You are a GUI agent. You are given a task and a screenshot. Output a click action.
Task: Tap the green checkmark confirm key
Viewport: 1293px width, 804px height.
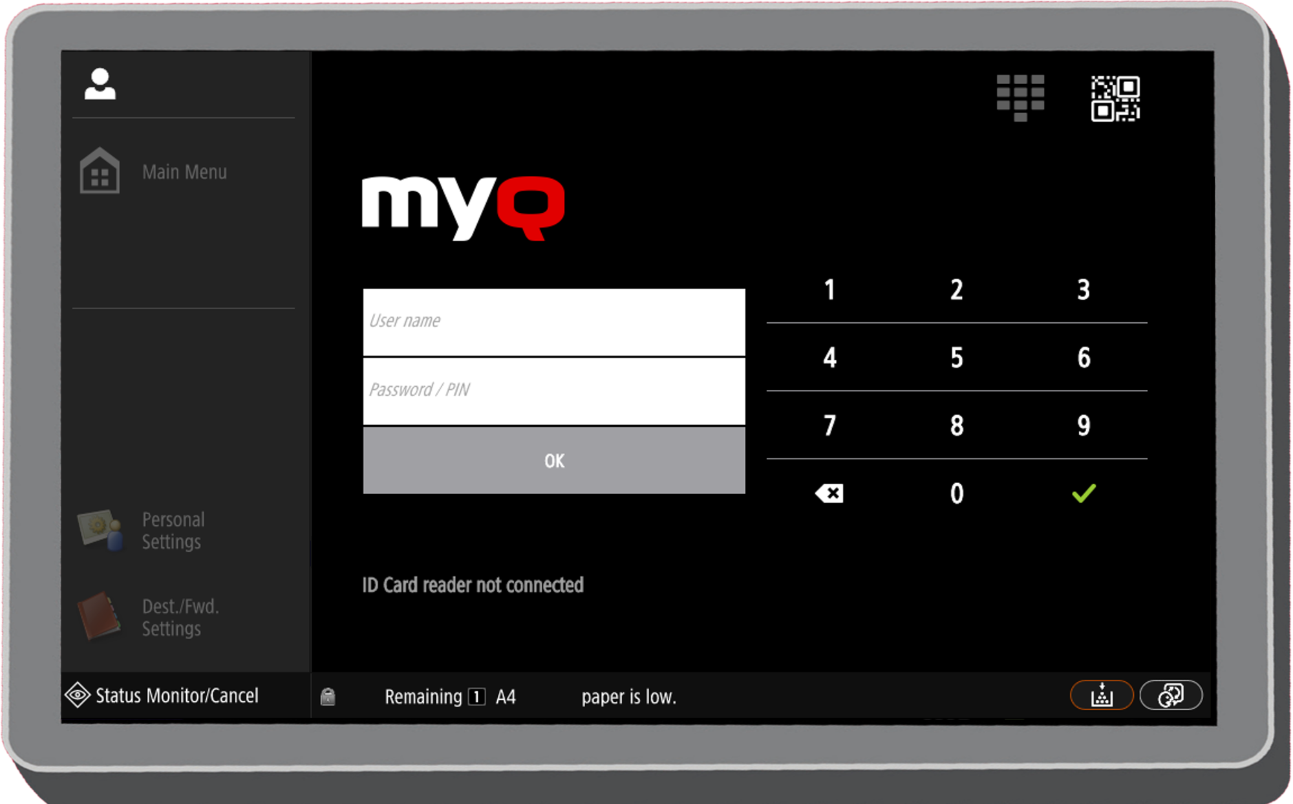pyautogui.click(x=1084, y=494)
